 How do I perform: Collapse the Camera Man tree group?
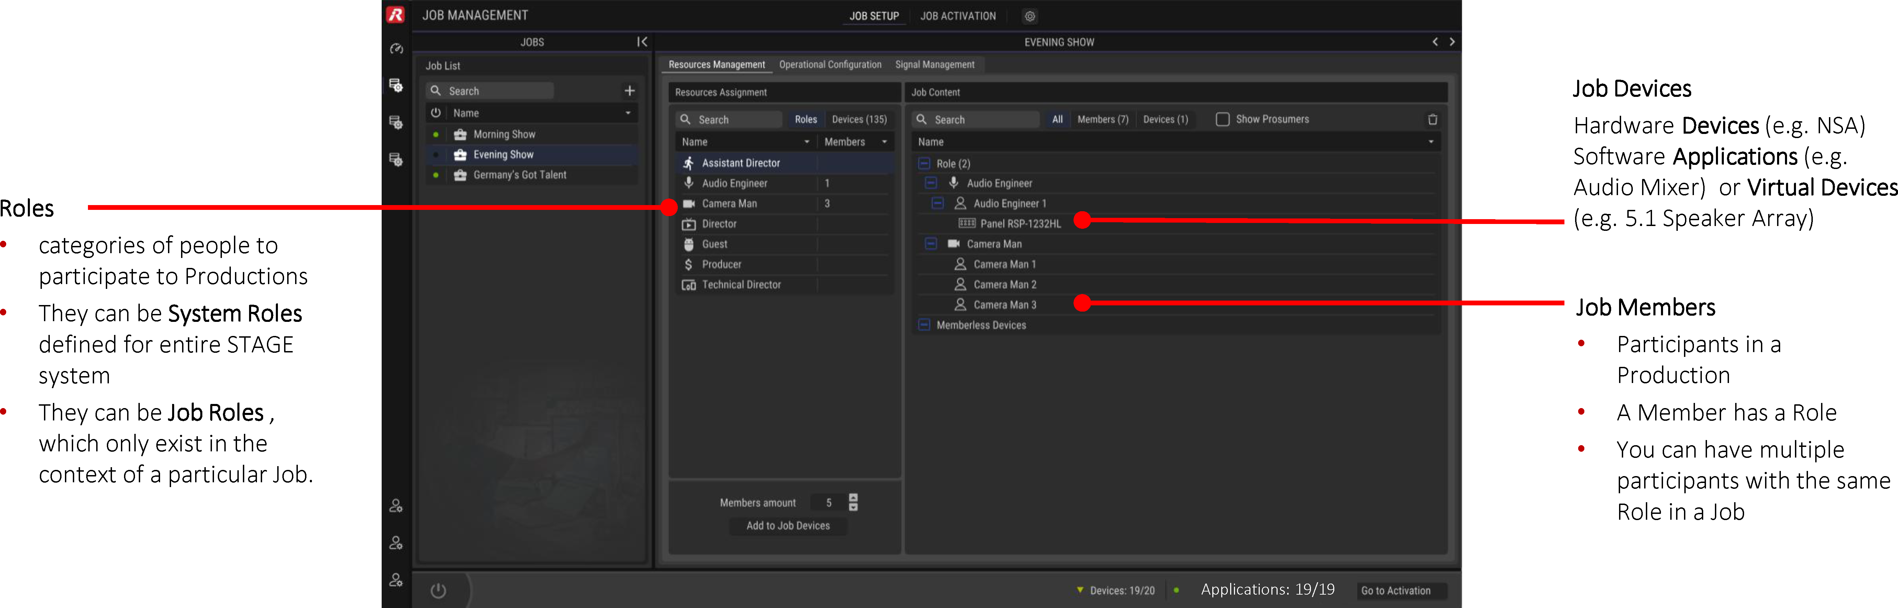pyautogui.click(x=931, y=244)
